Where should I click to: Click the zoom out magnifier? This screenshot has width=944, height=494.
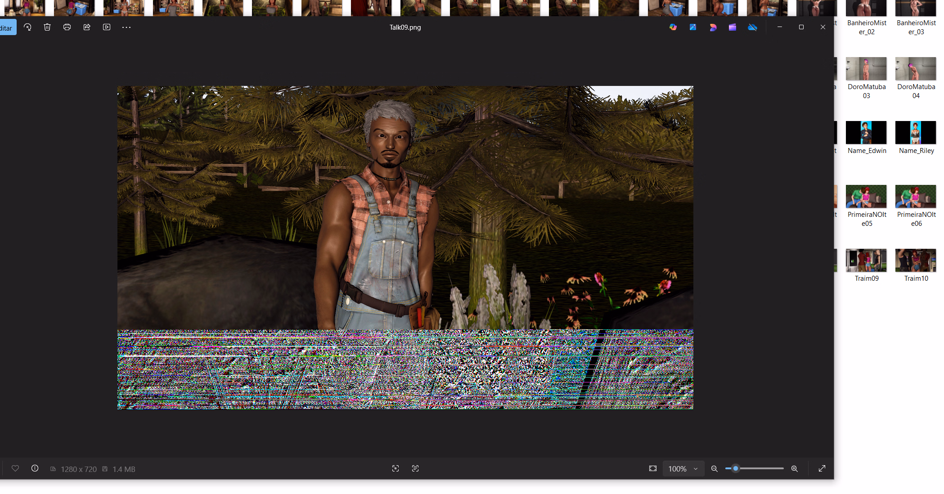714,468
